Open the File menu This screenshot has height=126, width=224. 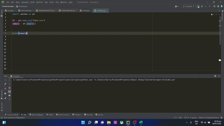[x=8, y=2]
